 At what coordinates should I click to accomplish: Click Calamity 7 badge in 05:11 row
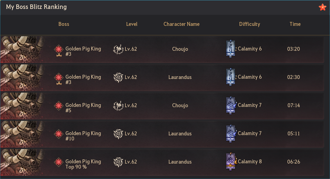point(231,133)
